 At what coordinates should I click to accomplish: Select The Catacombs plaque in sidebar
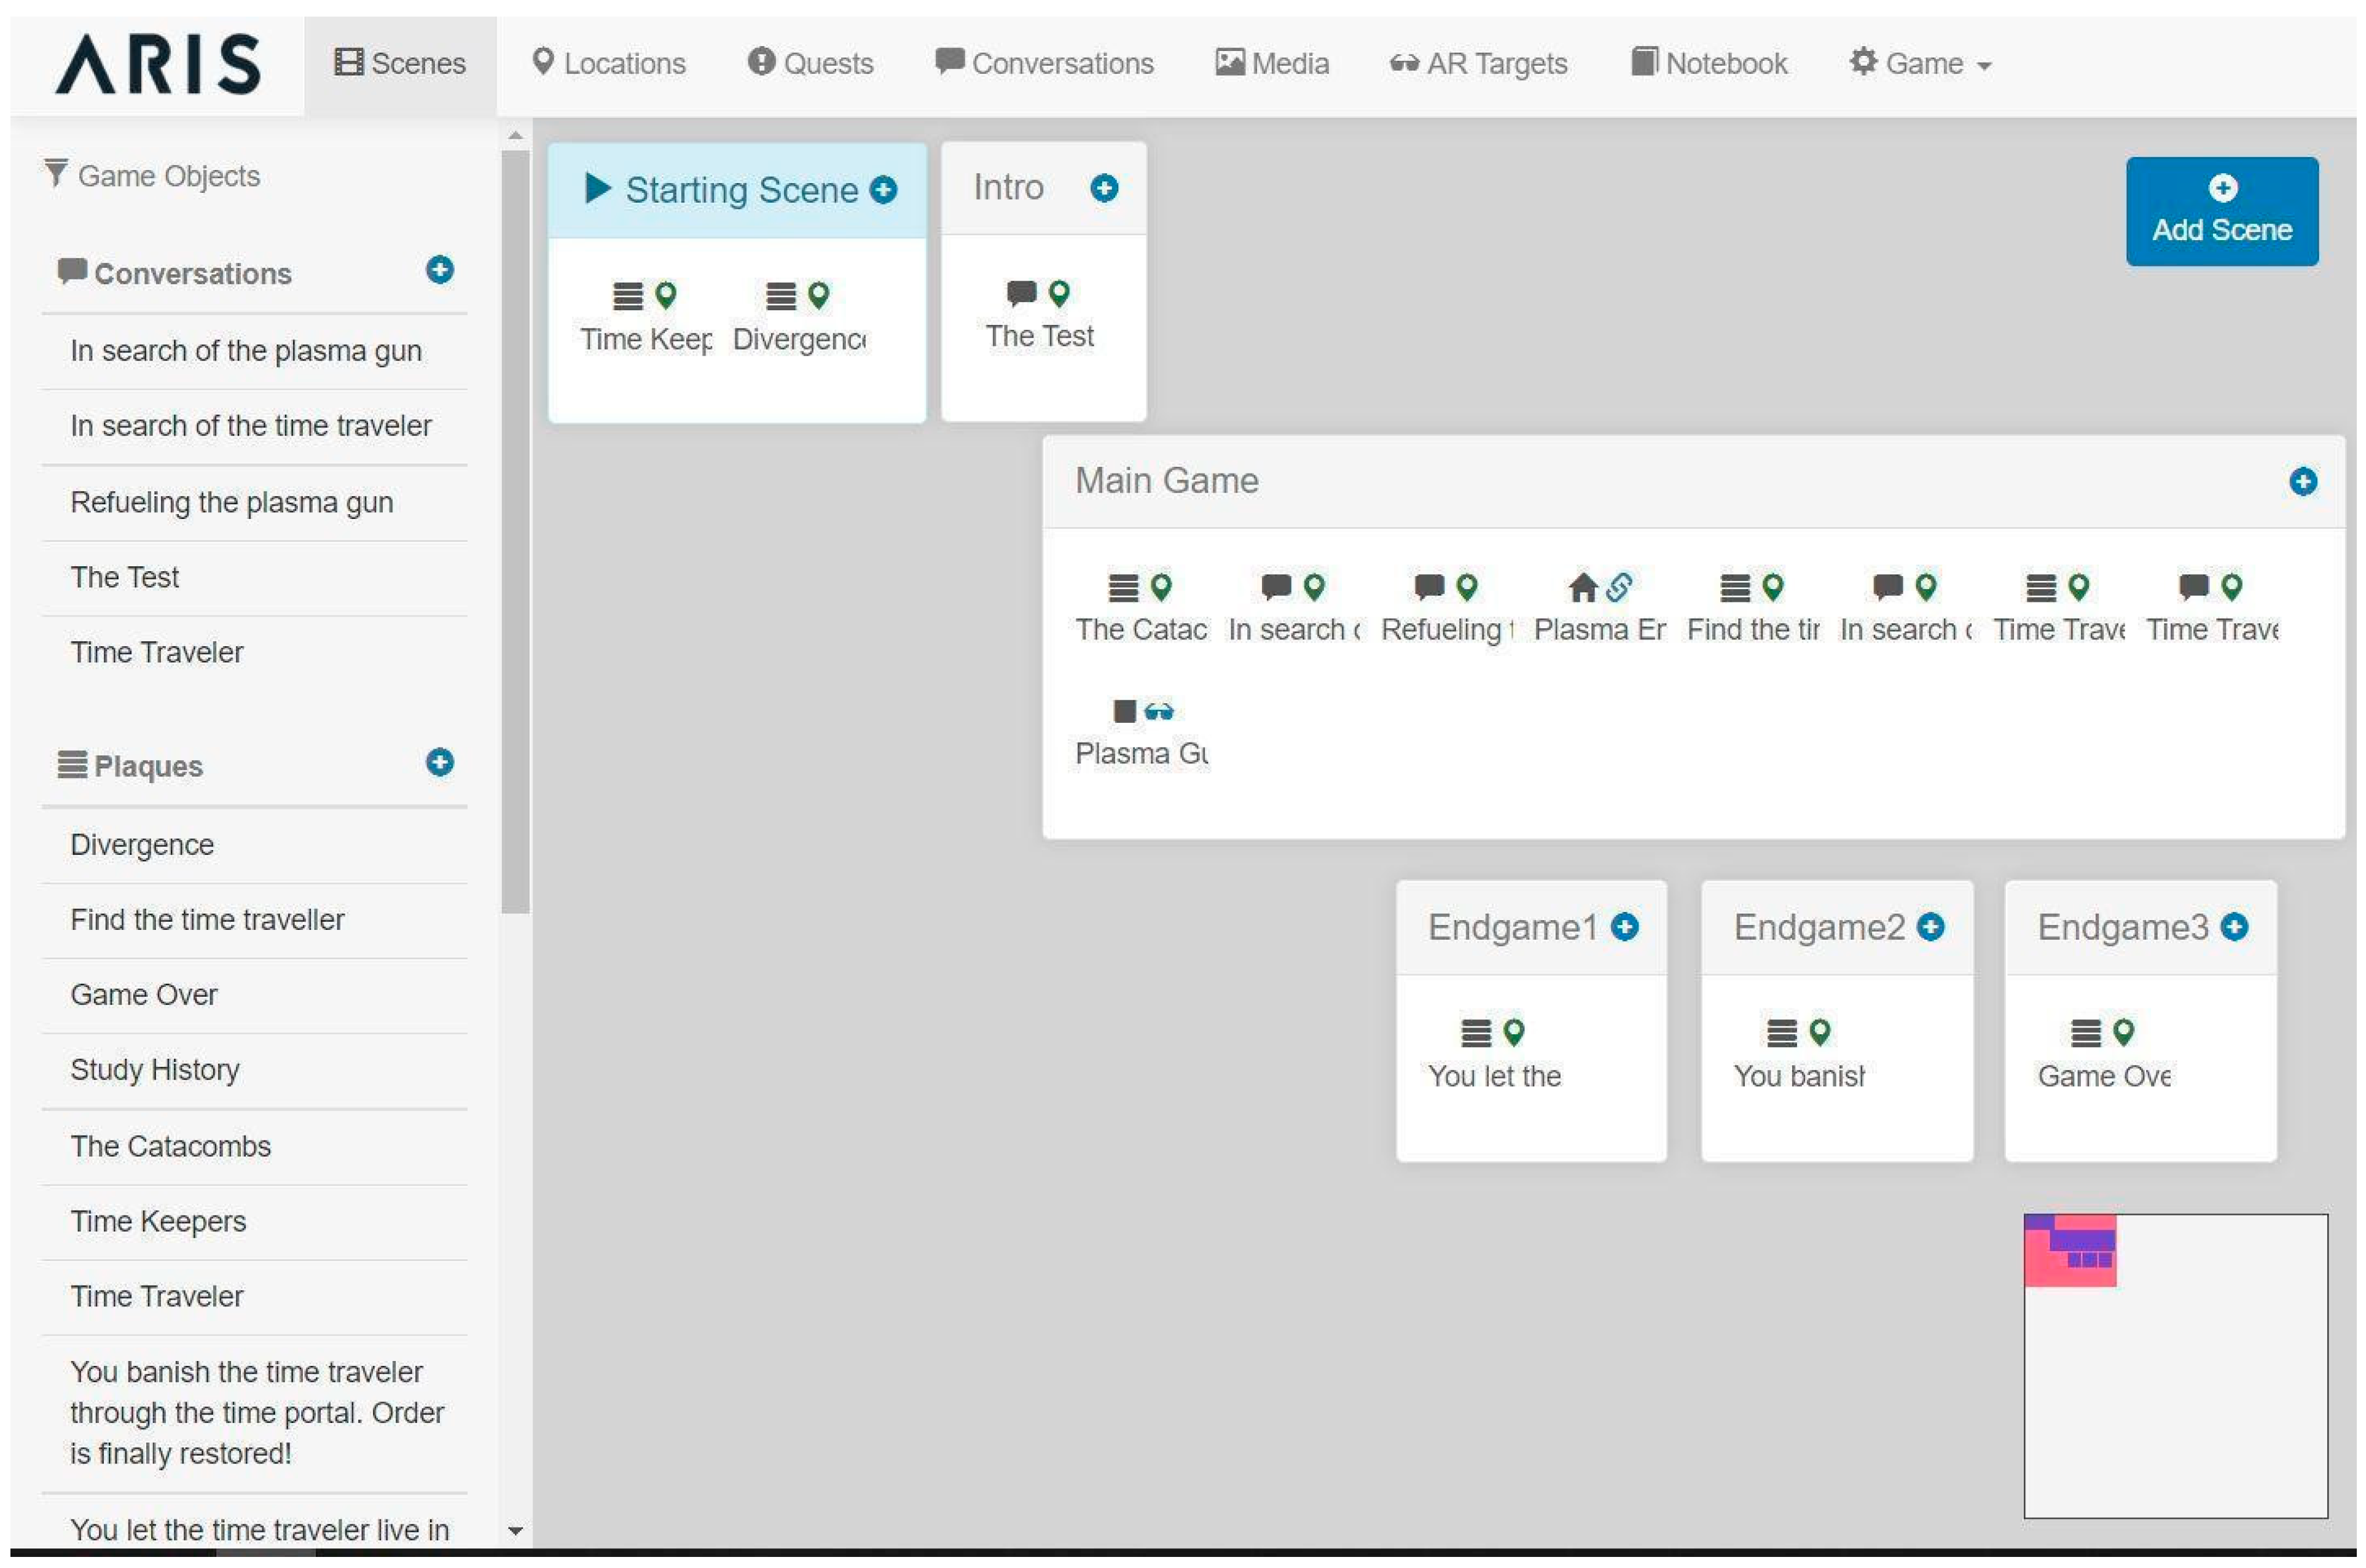coord(171,1146)
